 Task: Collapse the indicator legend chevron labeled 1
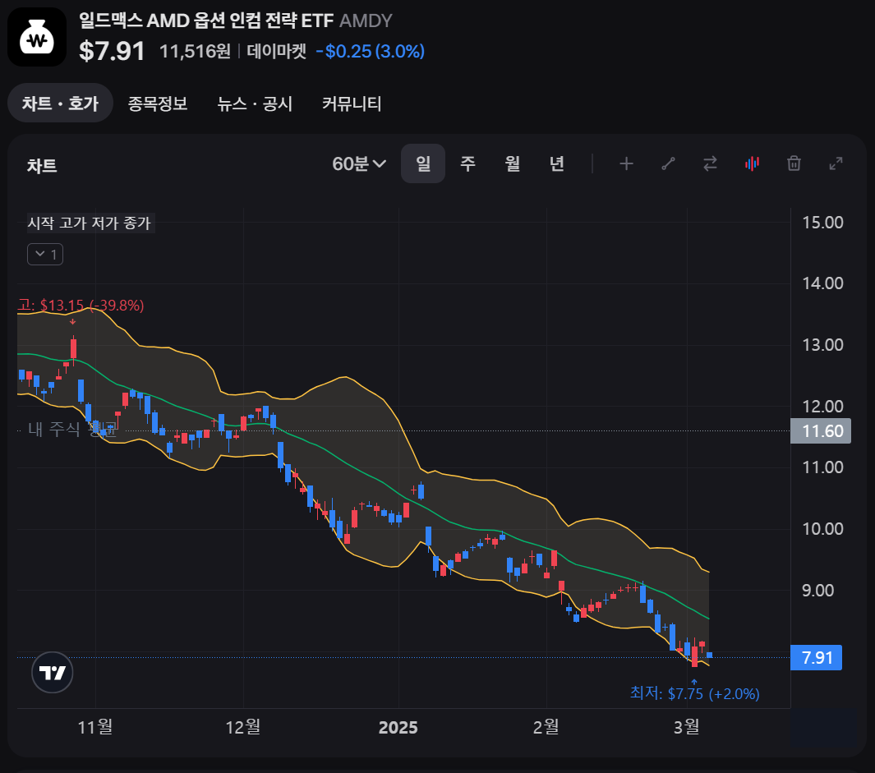(45, 255)
